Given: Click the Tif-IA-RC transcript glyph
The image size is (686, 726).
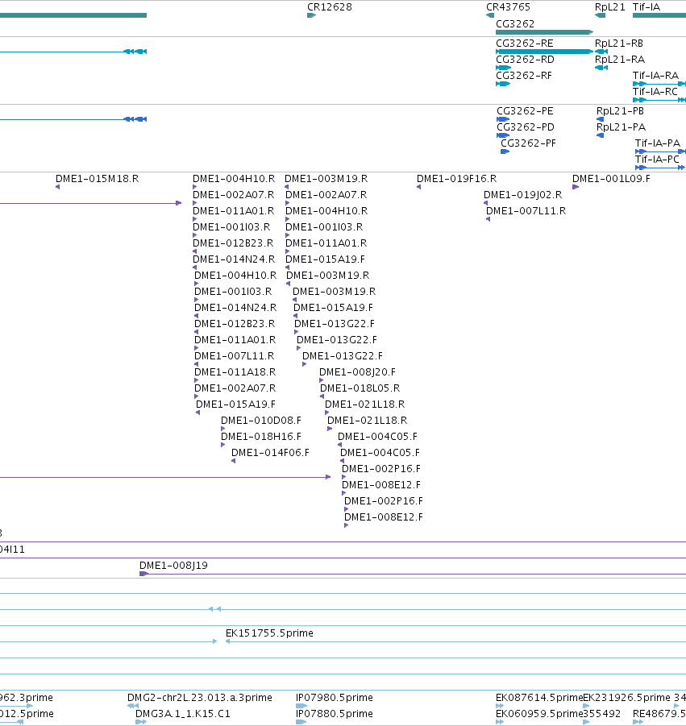Looking at the screenshot, I should 659,100.
